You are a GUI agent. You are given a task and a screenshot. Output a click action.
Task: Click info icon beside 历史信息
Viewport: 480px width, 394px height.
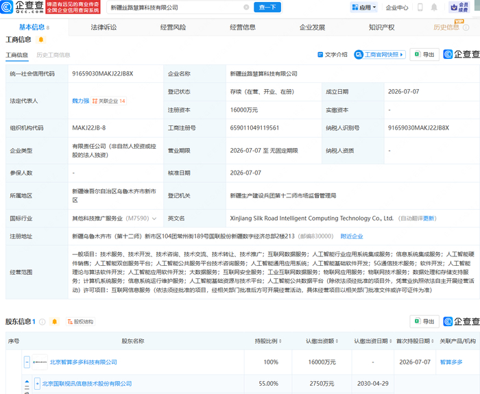tap(466, 27)
